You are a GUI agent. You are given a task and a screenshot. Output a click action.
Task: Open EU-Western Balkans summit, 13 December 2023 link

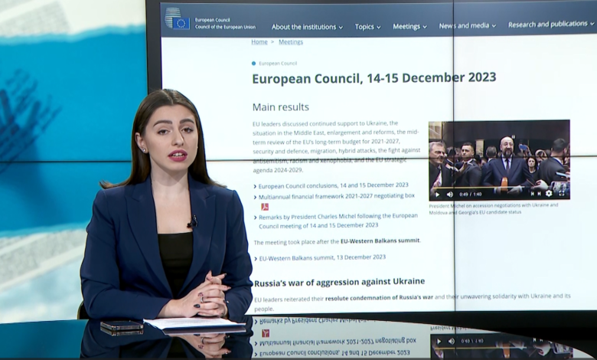click(322, 258)
